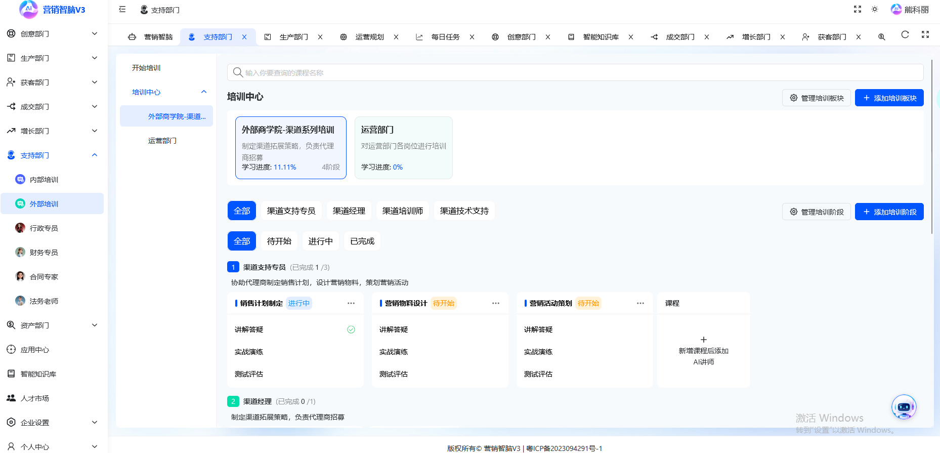Filter status by 待开始
Image resolution: width=940 pixels, height=453 pixels.
[279, 241]
